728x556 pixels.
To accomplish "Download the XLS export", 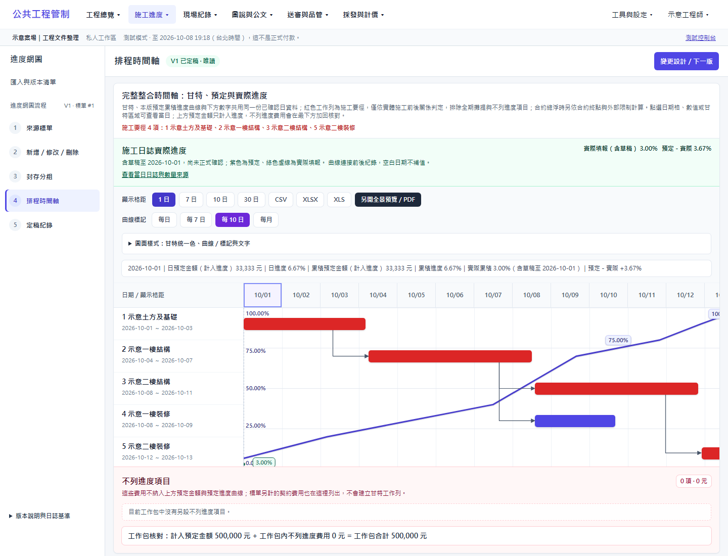I will click(339, 200).
